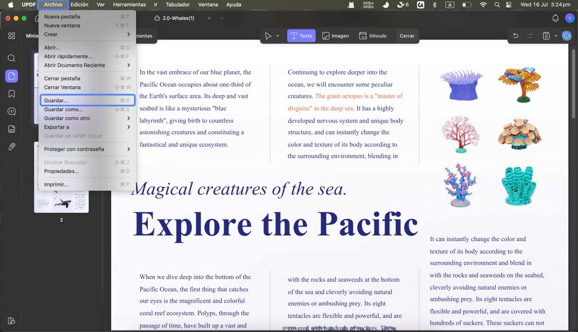Viewport: 578px width, 332px height.
Task: Open Spotlight search in menu bar
Action: coord(497,5)
